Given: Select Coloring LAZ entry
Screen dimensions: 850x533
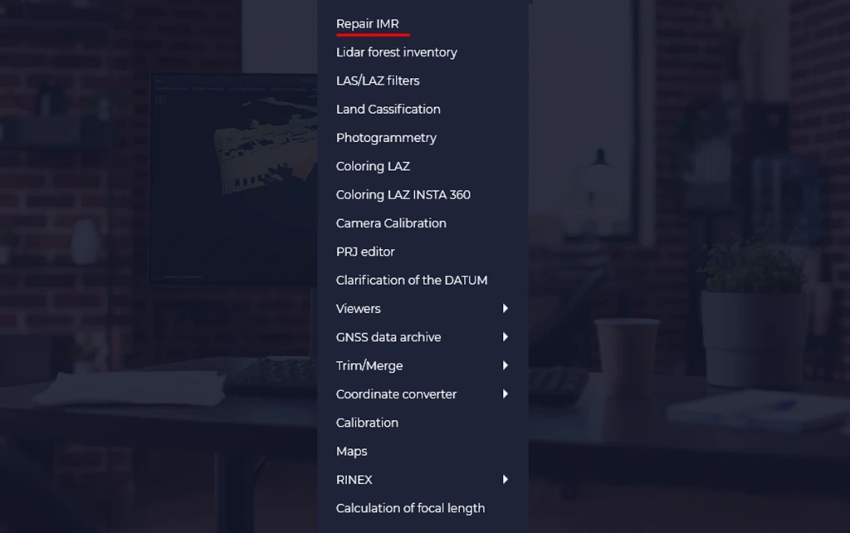Looking at the screenshot, I should coord(373,167).
